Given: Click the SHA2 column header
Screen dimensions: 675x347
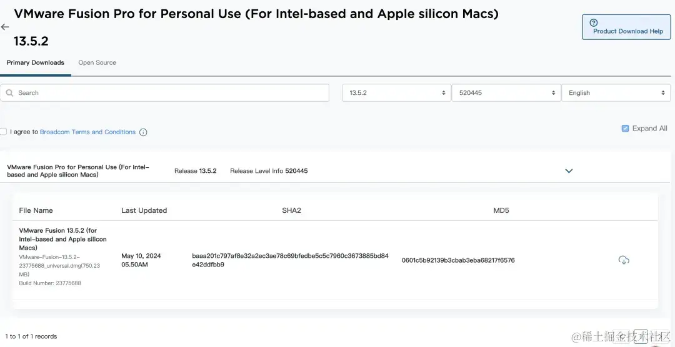Looking at the screenshot, I should (291, 210).
